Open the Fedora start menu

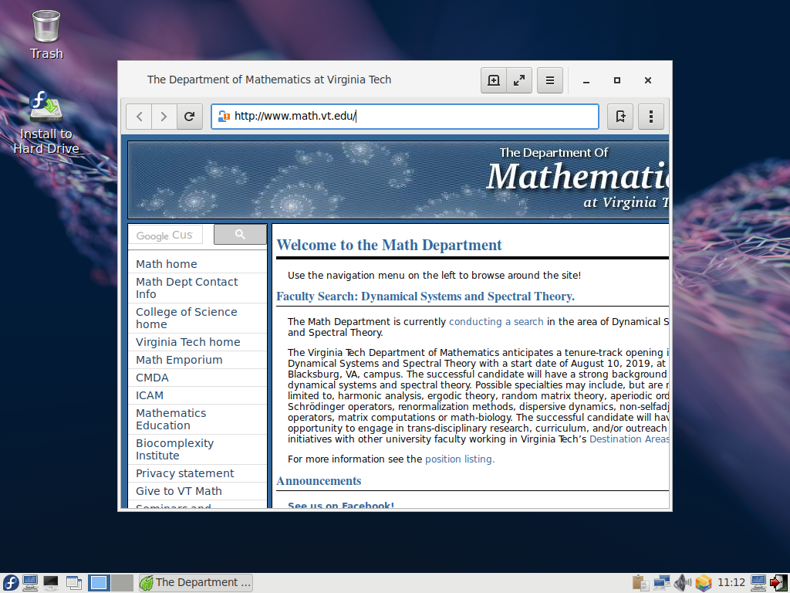[x=10, y=583]
